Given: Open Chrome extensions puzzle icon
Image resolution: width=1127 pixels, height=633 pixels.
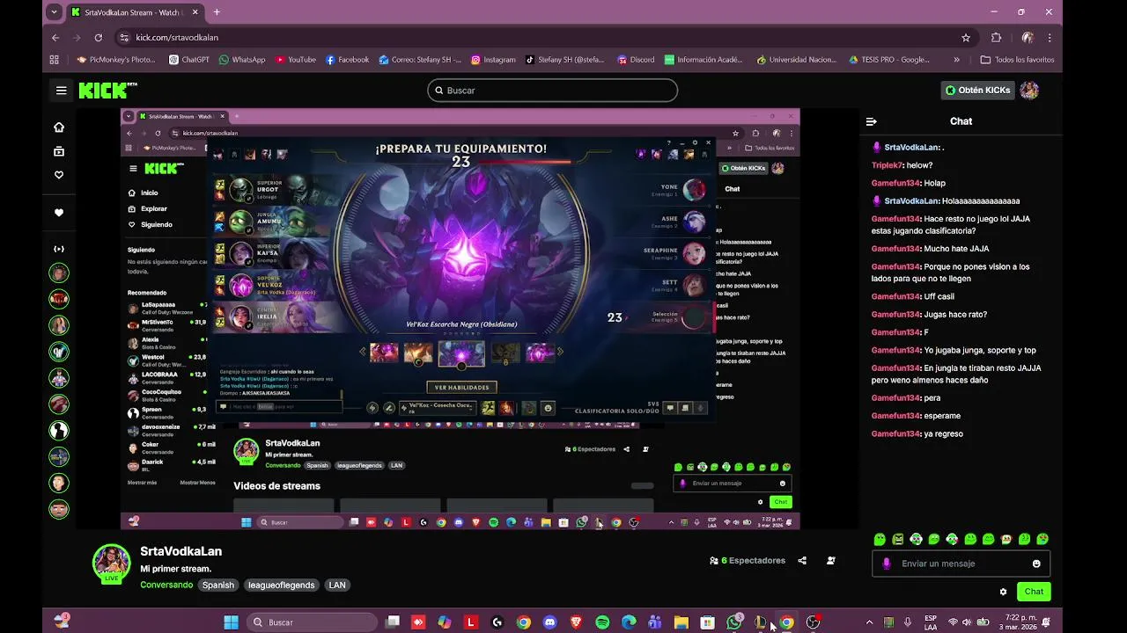Looking at the screenshot, I should pyautogui.click(x=997, y=38).
